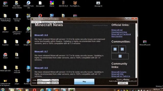Switch to the Minecraft launcher taskbar button

click(72, 89)
